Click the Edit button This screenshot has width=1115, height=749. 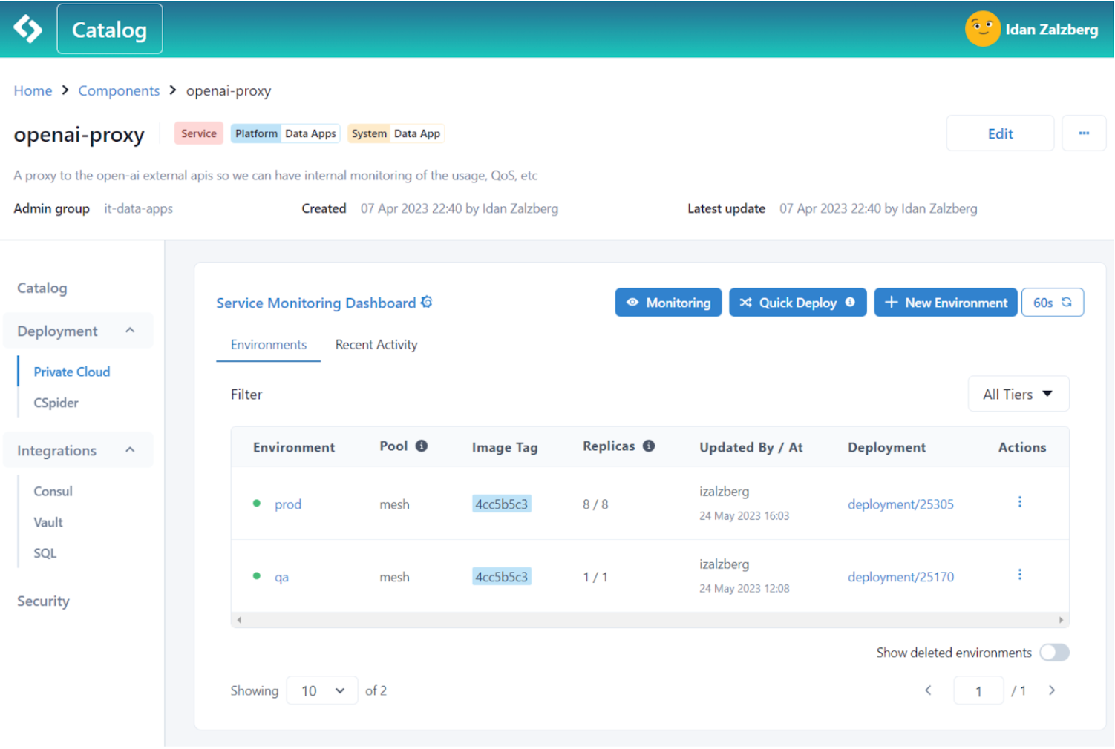(x=1000, y=133)
